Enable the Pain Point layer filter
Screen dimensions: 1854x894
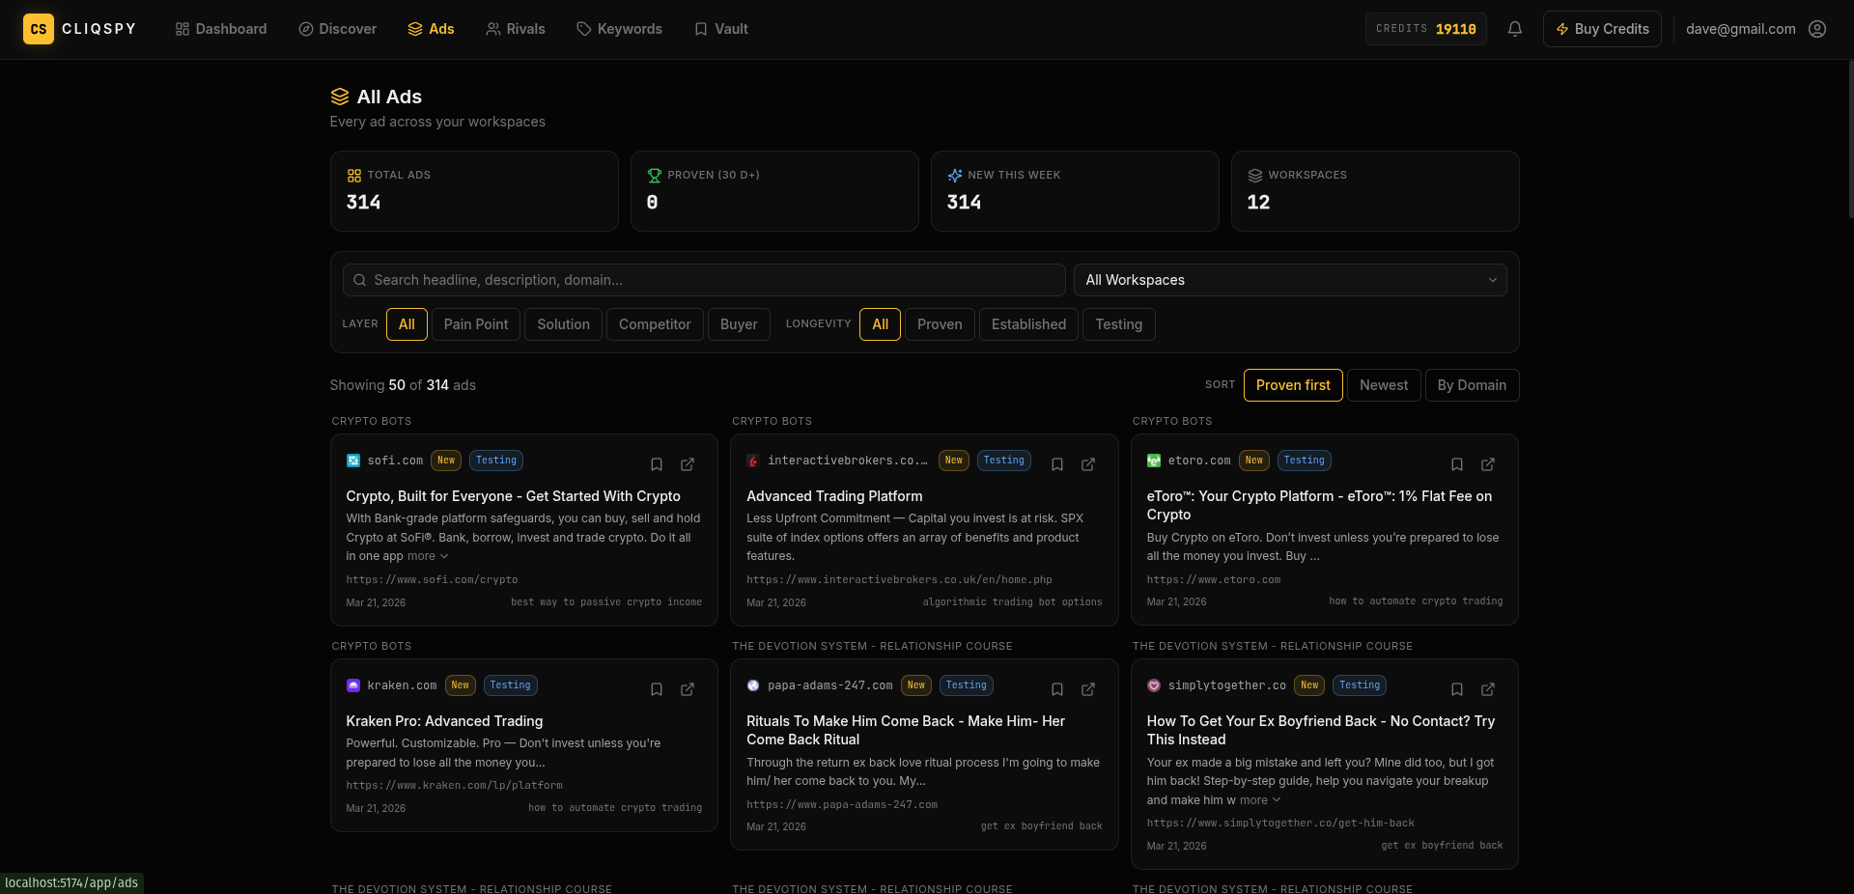[475, 324]
